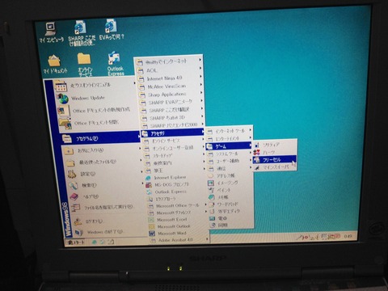Expand インターネット ツール submenu arrow
The height and width of the screenshot is (291, 388).
click(250, 130)
